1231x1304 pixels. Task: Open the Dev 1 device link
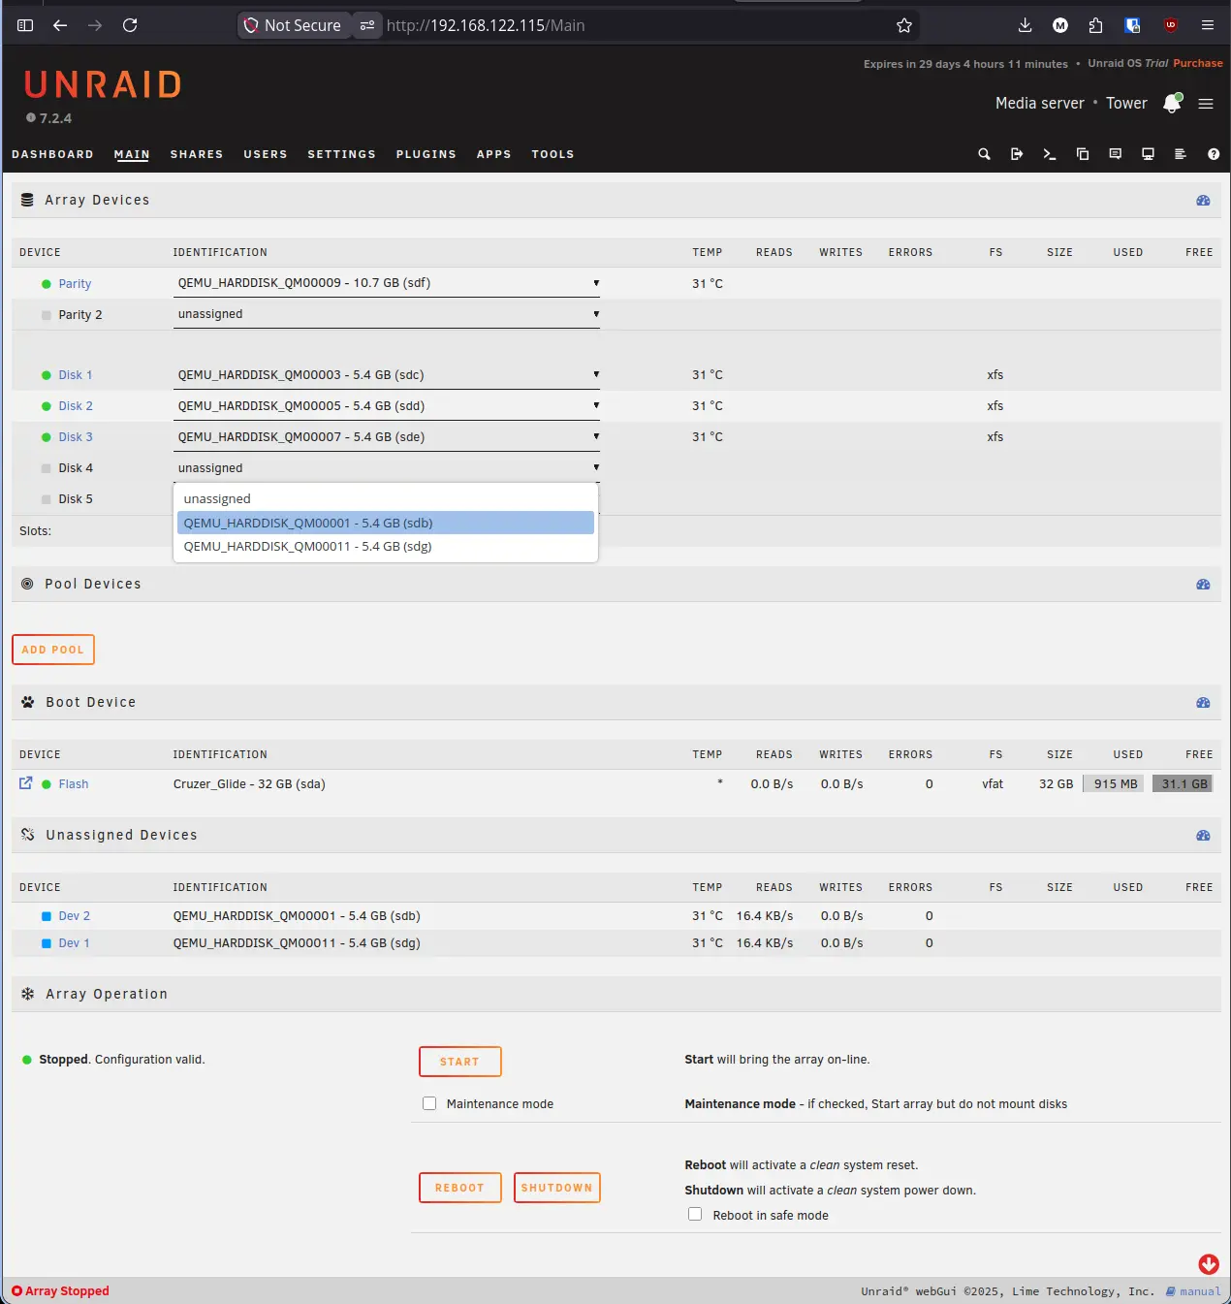[x=74, y=943]
